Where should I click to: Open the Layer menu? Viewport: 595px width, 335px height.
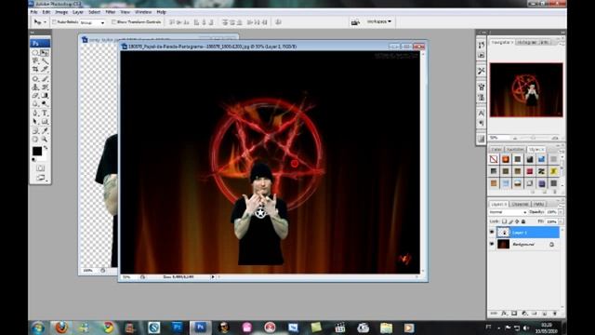coord(78,12)
